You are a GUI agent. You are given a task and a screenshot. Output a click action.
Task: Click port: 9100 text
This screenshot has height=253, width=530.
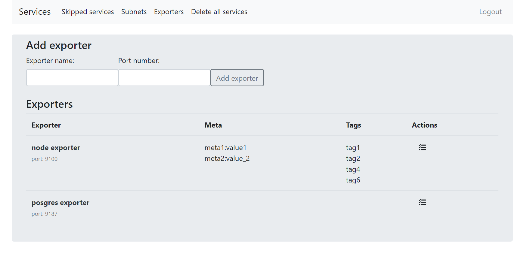[x=45, y=159]
